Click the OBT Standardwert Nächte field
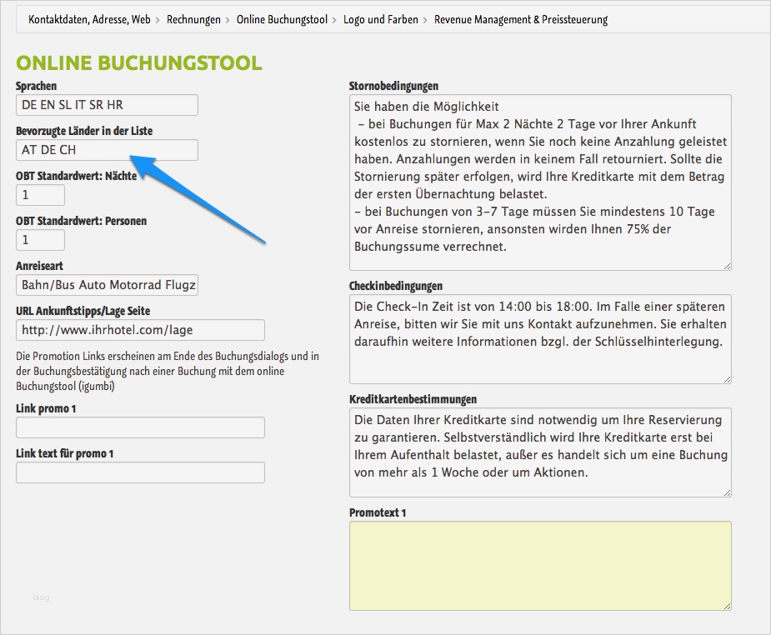The height and width of the screenshot is (635, 771). point(39,194)
